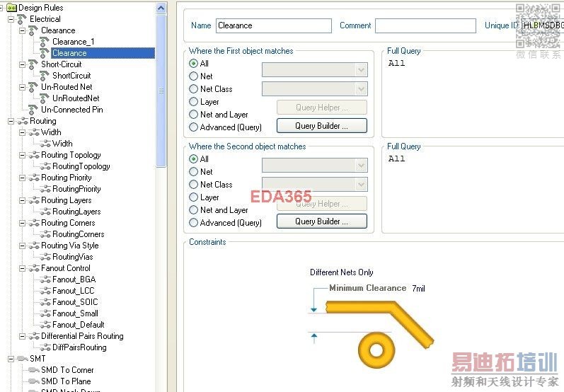564x392 pixels.
Task: Click the Fanout Control group icon
Action: pos(34,268)
